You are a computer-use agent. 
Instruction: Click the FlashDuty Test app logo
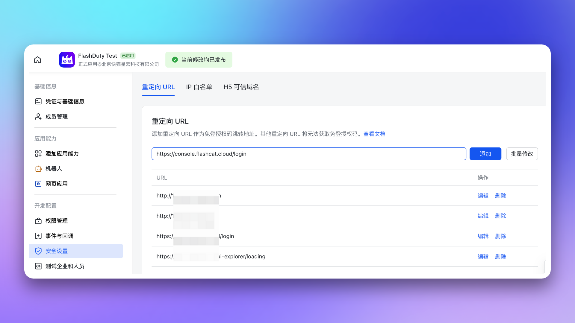coord(67,60)
